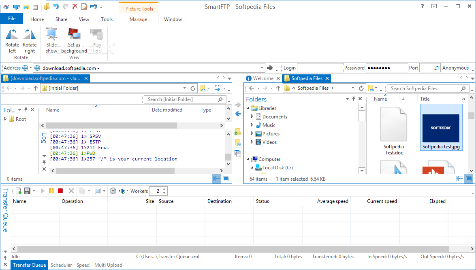Image resolution: width=476 pixels, height=270 pixels.
Task: Increase the Workers count
Action: click(x=164, y=189)
